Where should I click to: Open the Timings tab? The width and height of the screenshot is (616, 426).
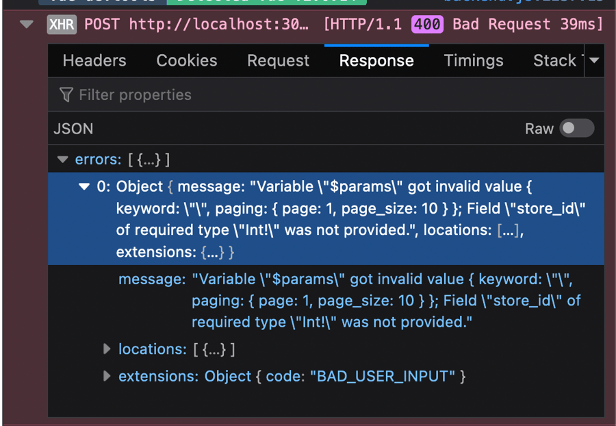(x=474, y=60)
